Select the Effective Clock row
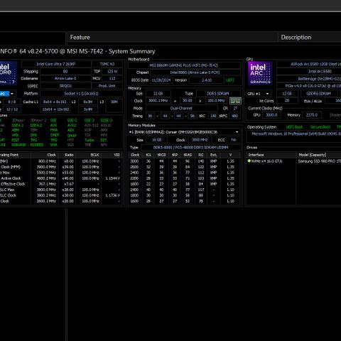Viewport: 341px width, 341px height. (61, 184)
